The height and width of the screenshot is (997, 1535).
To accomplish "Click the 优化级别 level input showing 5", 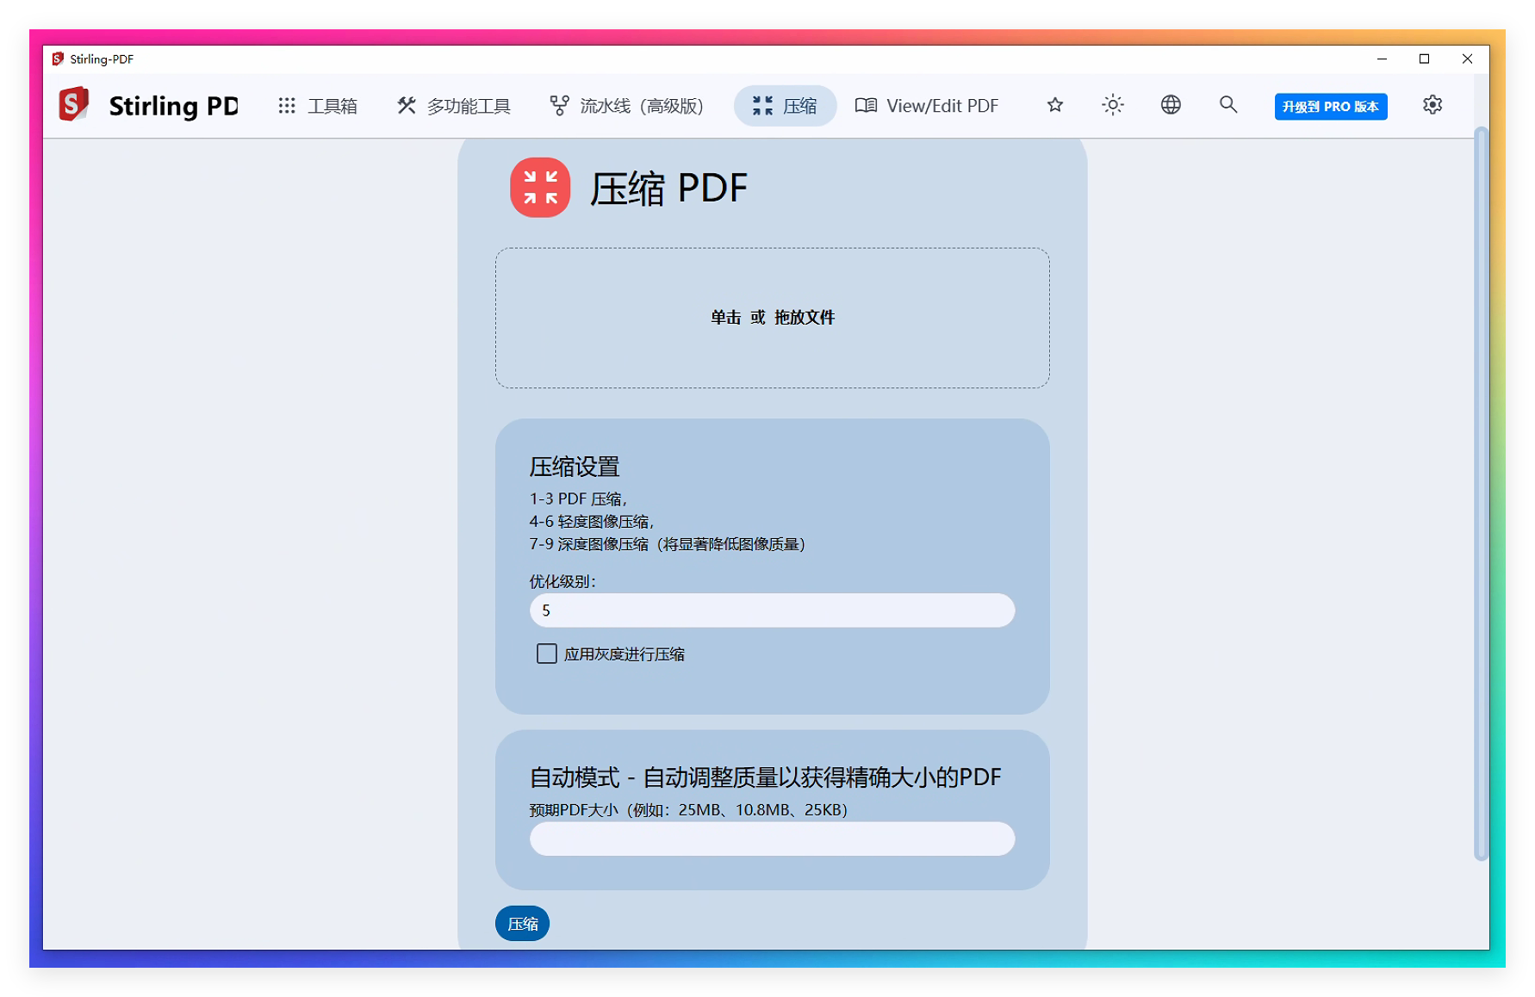I will click(x=771, y=610).
